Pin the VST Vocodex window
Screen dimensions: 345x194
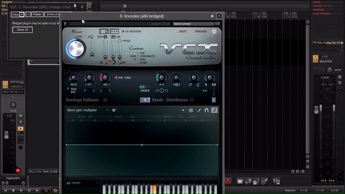75,6
